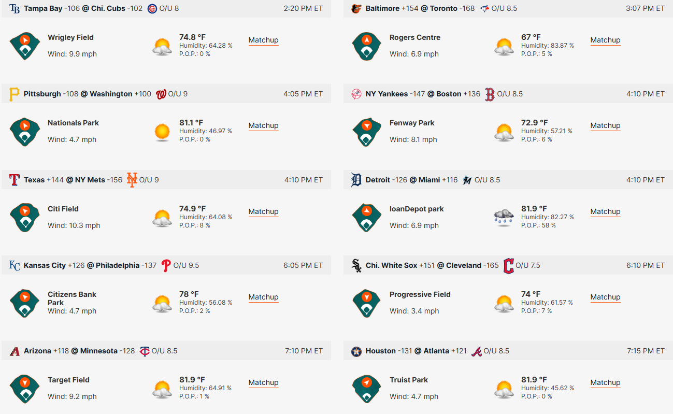The height and width of the screenshot is (414, 673).
Task: Open Matchup for Kansas City at Philadelphia
Action: [263, 297]
